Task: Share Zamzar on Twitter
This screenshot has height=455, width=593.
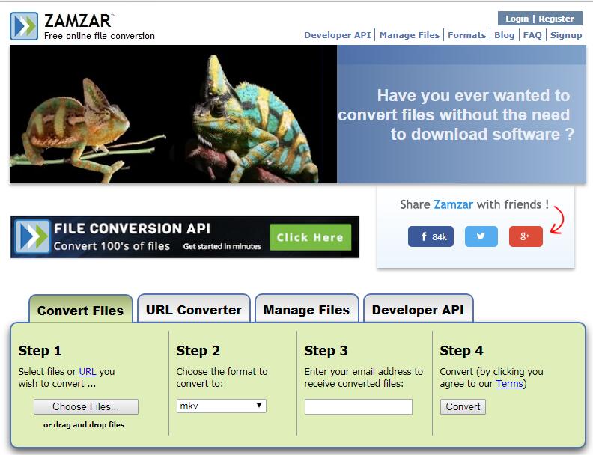Action: pos(481,236)
